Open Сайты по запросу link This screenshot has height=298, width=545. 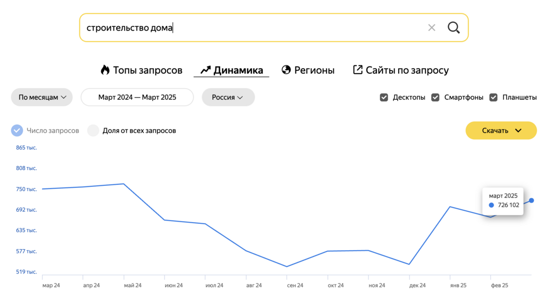click(401, 70)
